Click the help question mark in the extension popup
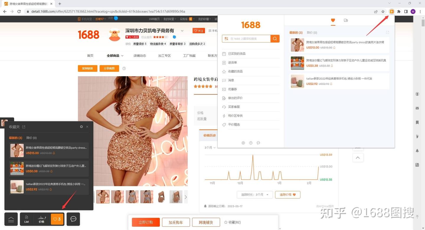 point(251,143)
